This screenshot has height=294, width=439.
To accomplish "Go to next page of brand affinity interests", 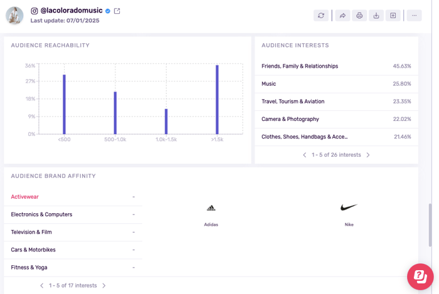I will pos(104,286).
